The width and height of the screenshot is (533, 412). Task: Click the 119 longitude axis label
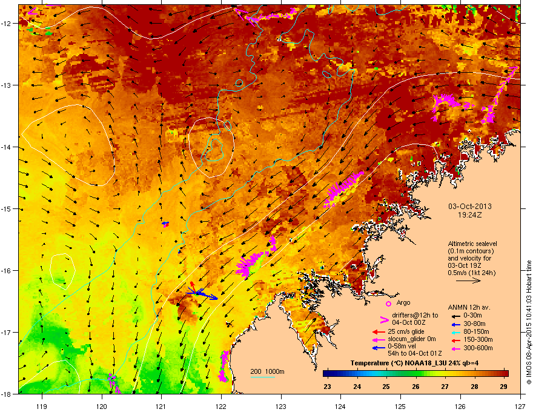point(42,406)
